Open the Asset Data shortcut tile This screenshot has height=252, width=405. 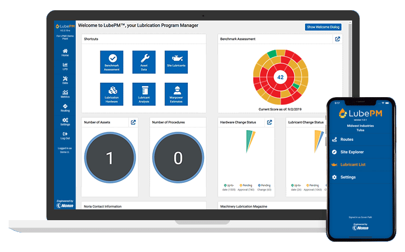point(144,62)
